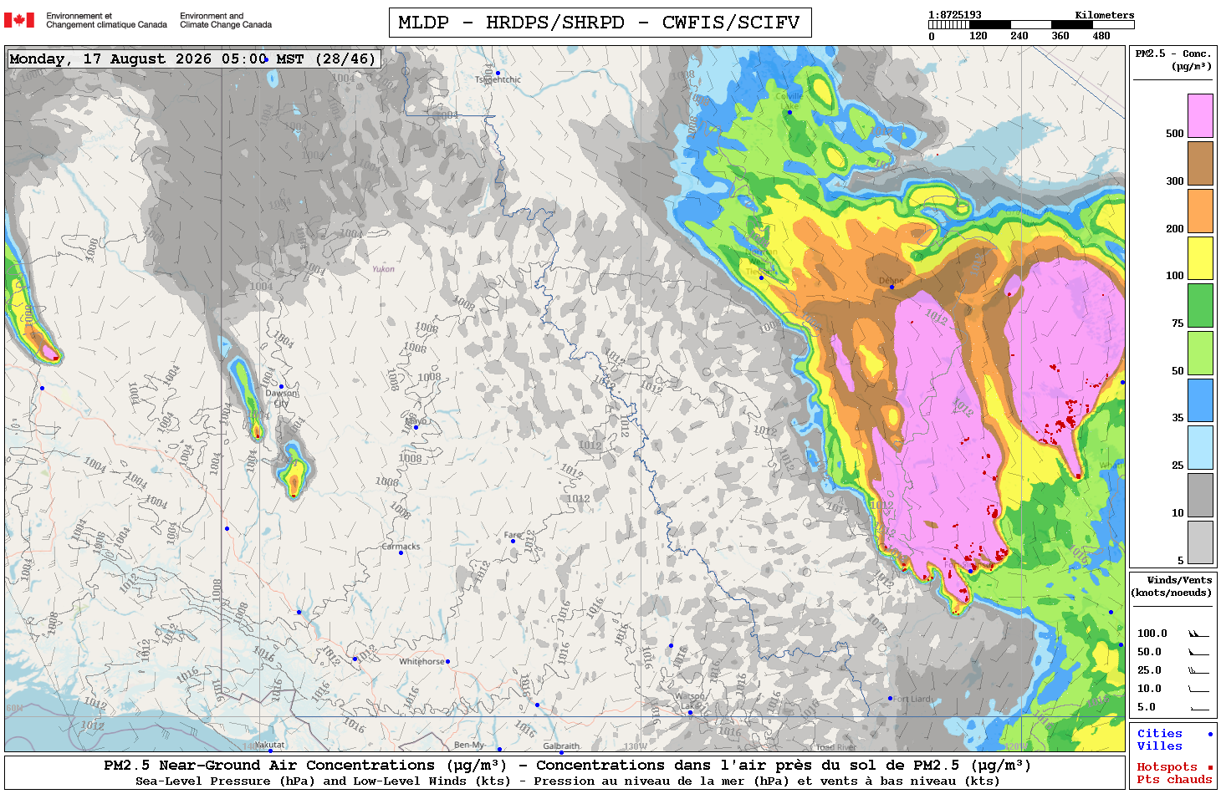Click the 100.0 knots wind barb symbol
Image resolution: width=1221 pixels, height=794 pixels.
1198,634
